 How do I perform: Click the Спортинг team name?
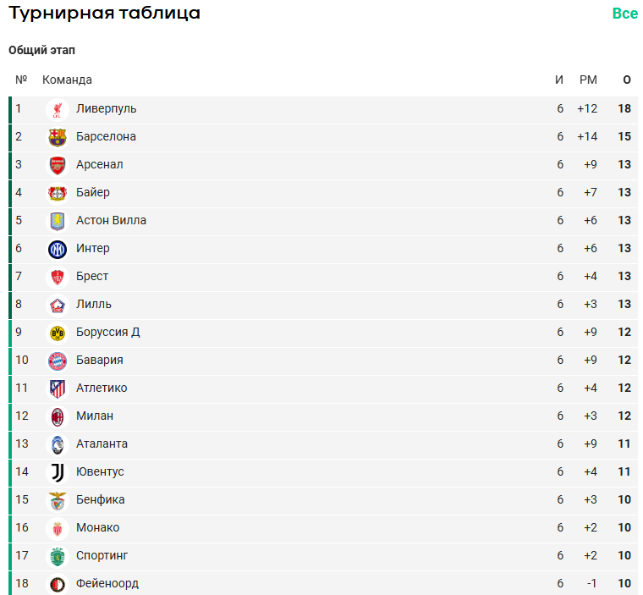[x=102, y=555]
